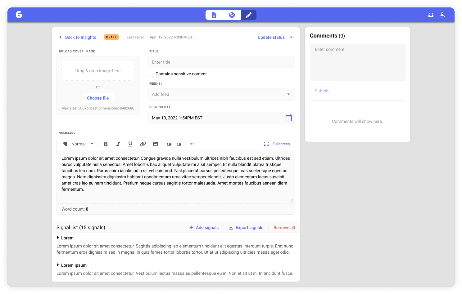Open the Update status dropdown
This screenshot has height=294, width=462.
point(274,37)
